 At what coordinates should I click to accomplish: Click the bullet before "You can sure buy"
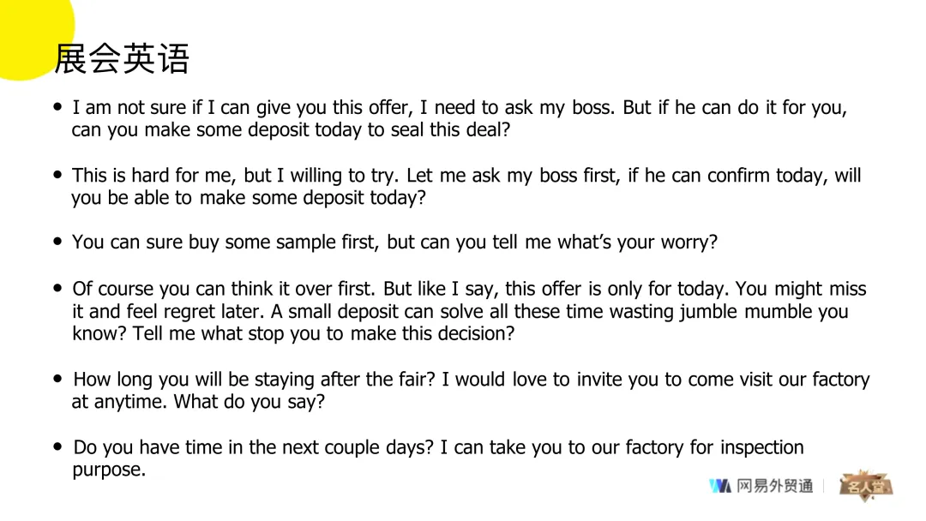tap(57, 242)
